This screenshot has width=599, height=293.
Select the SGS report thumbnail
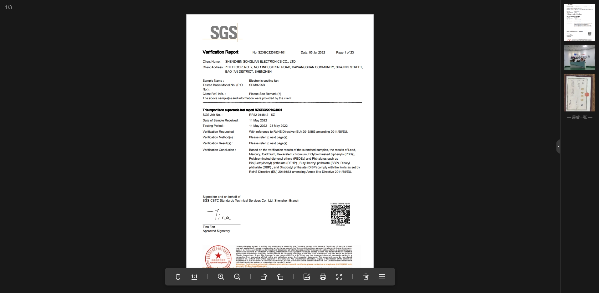(580, 23)
